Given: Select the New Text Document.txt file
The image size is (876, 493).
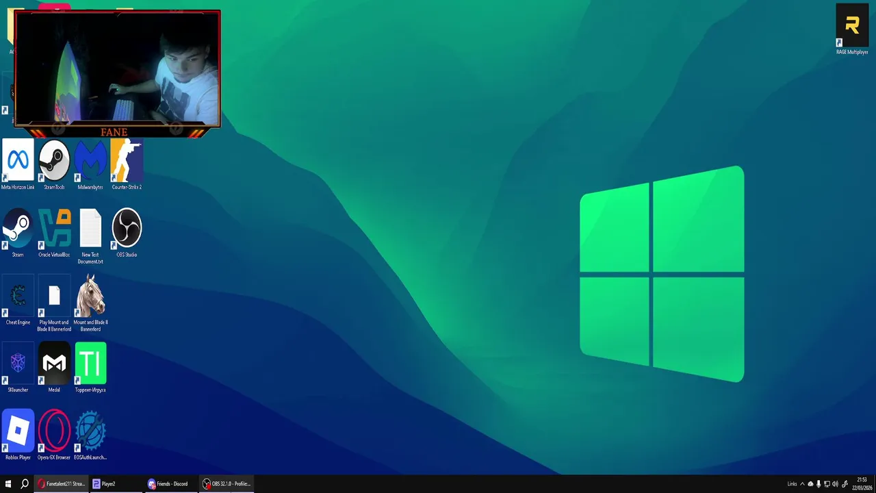Looking at the screenshot, I should click(90, 236).
